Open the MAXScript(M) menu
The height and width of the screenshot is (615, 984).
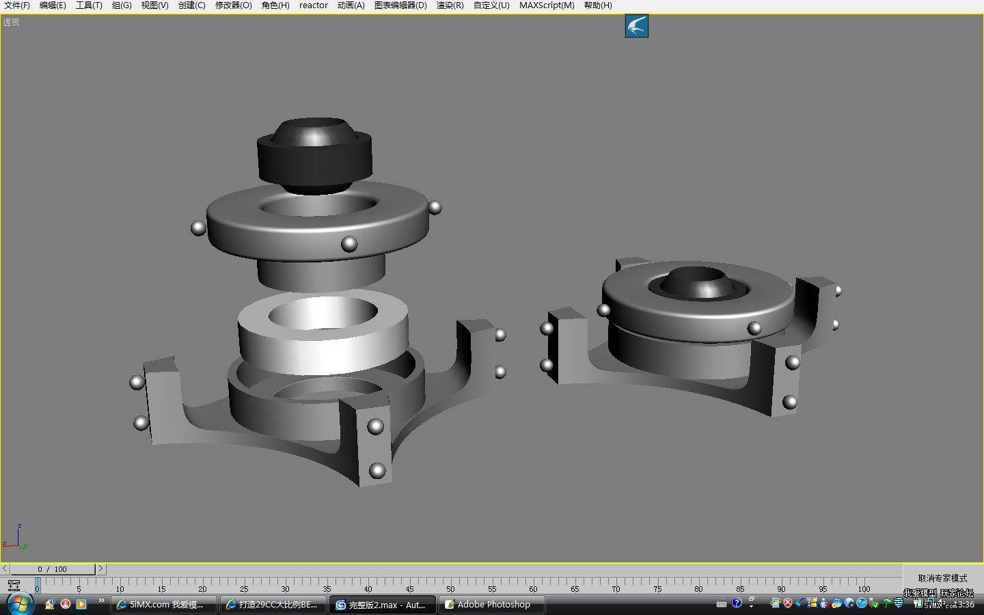point(547,5)
